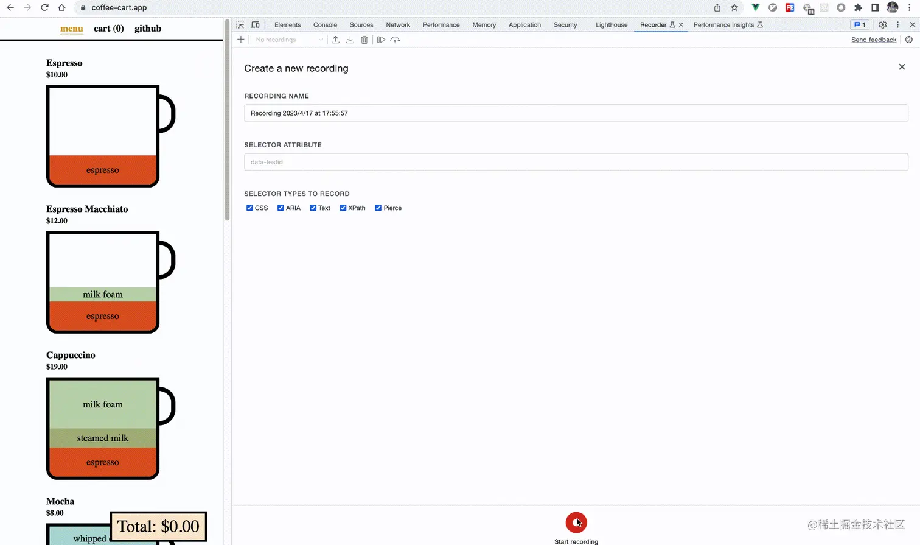
Task: Click the site lock icon before coffee-cart.app
Action: [x=83, y=8]
